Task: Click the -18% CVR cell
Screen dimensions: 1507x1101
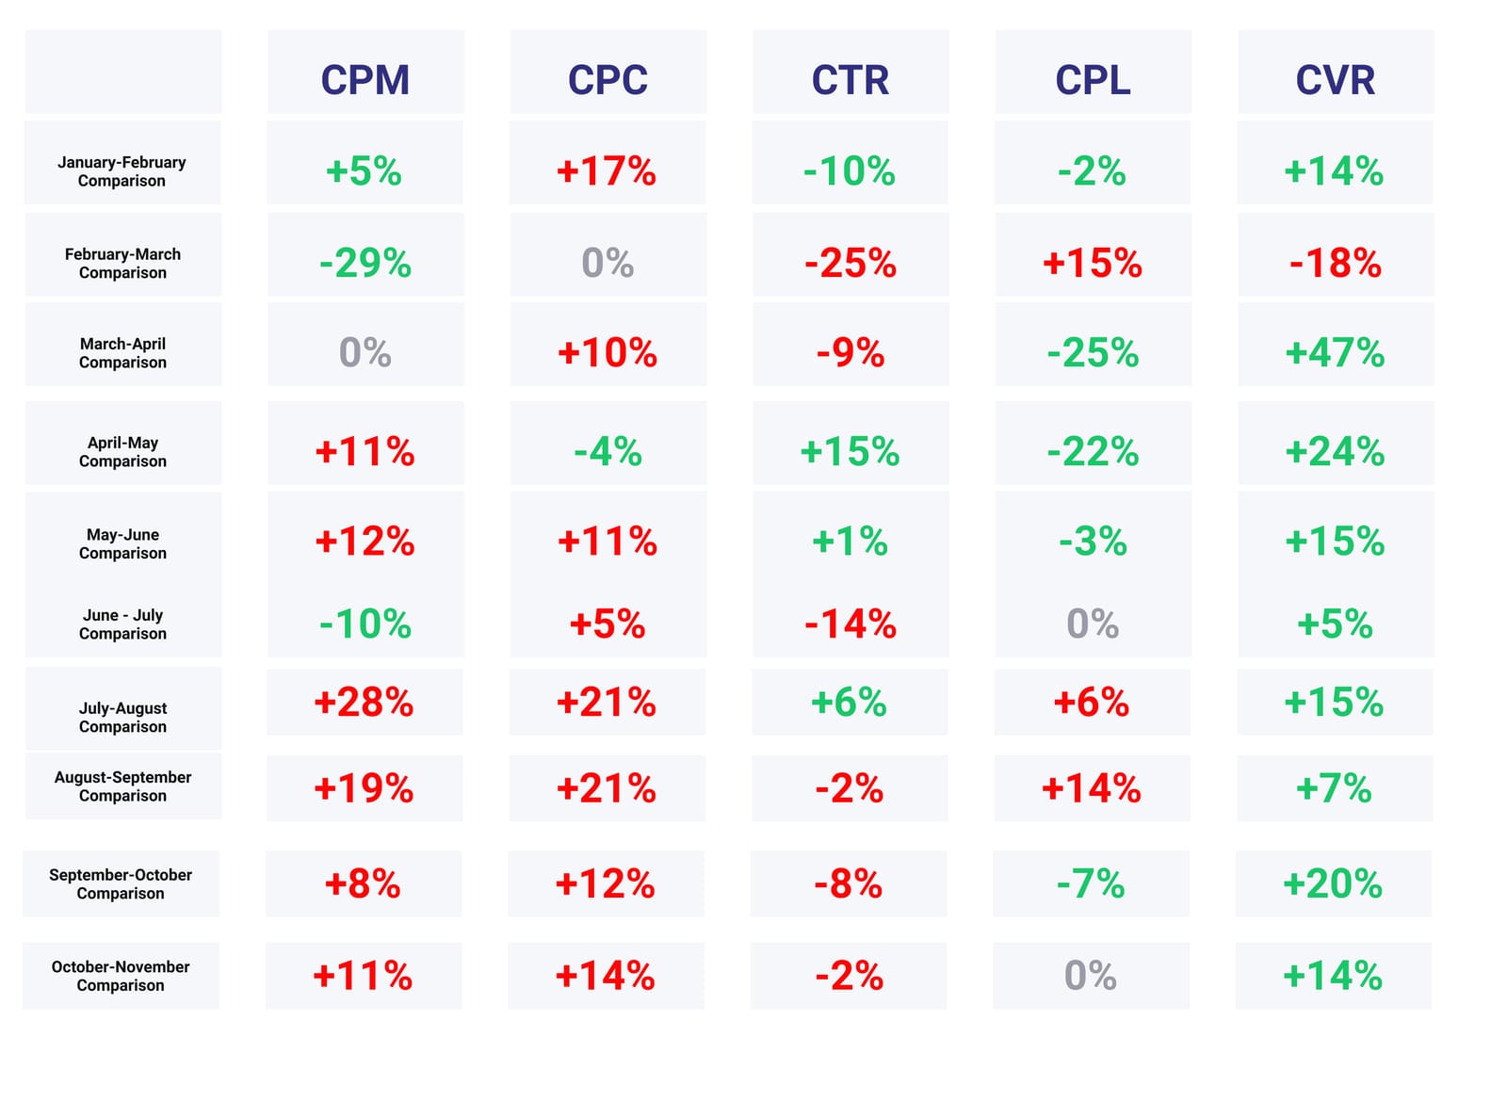Action: [1336, 263]
